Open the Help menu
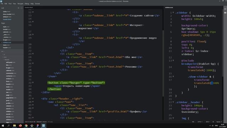227x128 pixels. (x=32, y=4)
